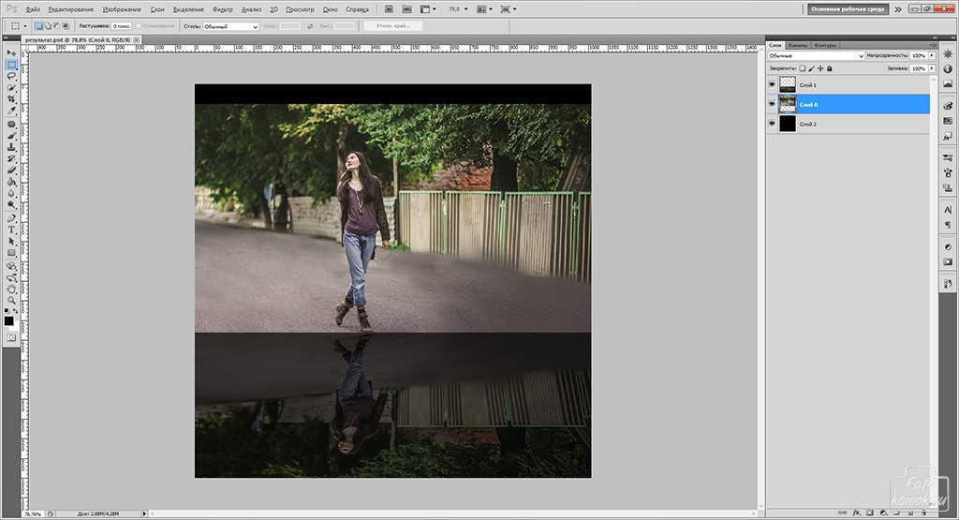This screenshot has height=520, width=959.
Task: Launch Mini Bridge from the application bar
Action: (x=407, y=9)
